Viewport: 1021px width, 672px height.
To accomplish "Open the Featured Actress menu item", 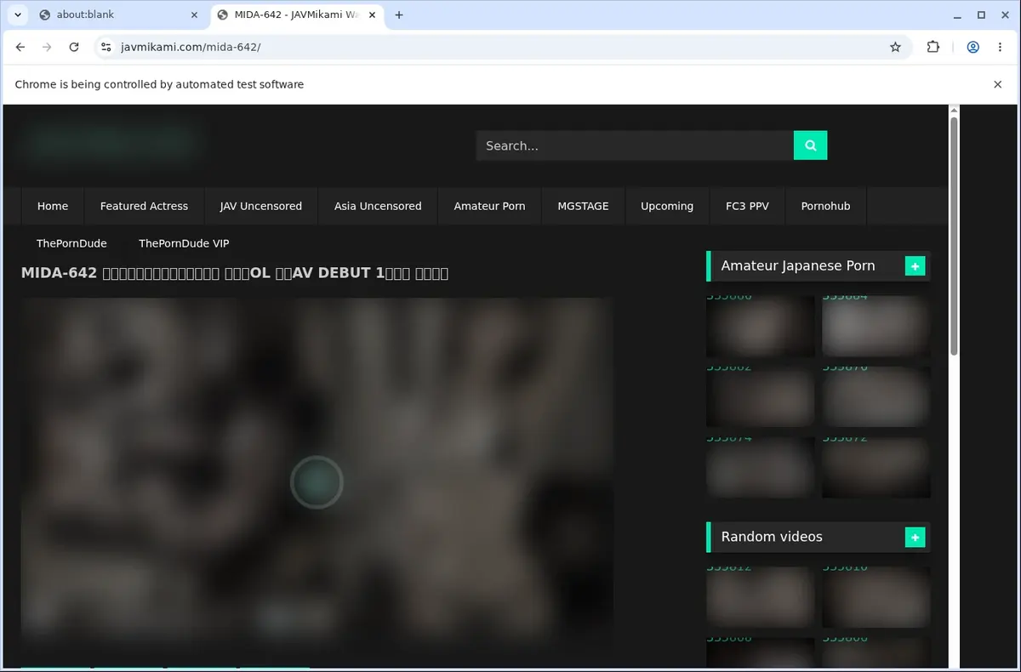I will click(x=144, y=206).
